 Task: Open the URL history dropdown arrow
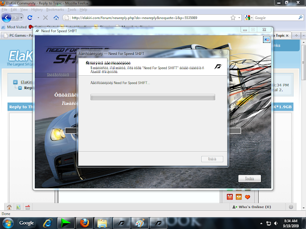[x=239, y=18]
